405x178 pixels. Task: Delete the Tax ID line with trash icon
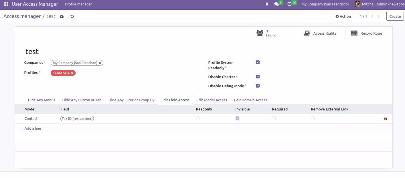coord(386,118)
